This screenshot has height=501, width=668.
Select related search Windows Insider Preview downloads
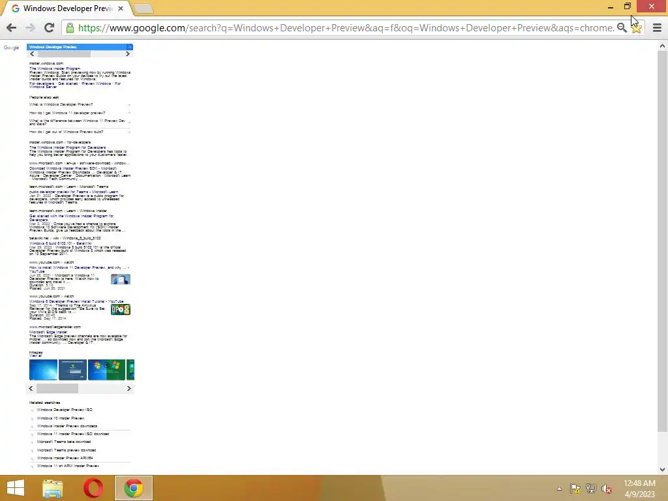coord(67,426)
